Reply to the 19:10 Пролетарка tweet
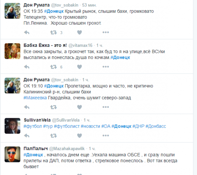This screenshot has width=197, height=175. [x=27, y=107]
